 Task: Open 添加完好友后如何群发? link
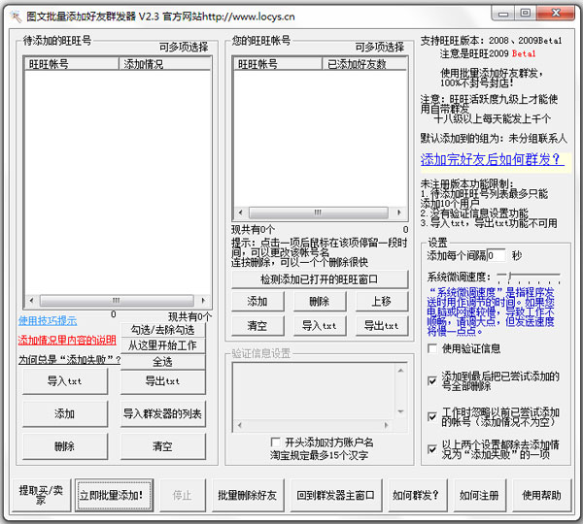pos(492,160)
